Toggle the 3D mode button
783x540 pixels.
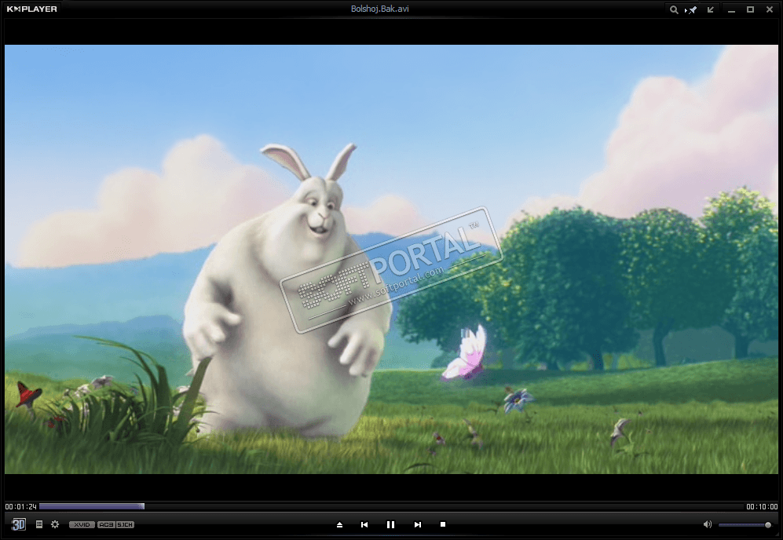point(19,524)
